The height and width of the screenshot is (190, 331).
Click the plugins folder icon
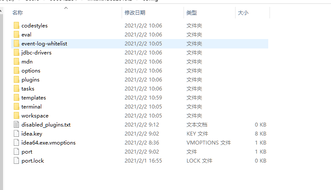(16, 80)
